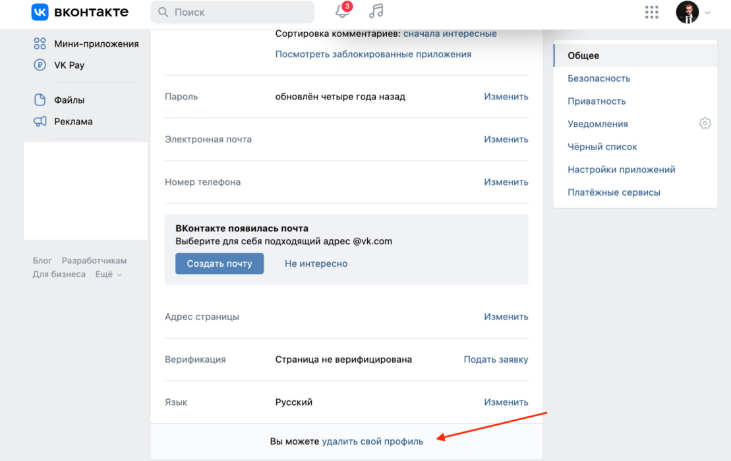Open Файлы menu label
Viewport: 731px width, 461px height.
click(69, 100)
